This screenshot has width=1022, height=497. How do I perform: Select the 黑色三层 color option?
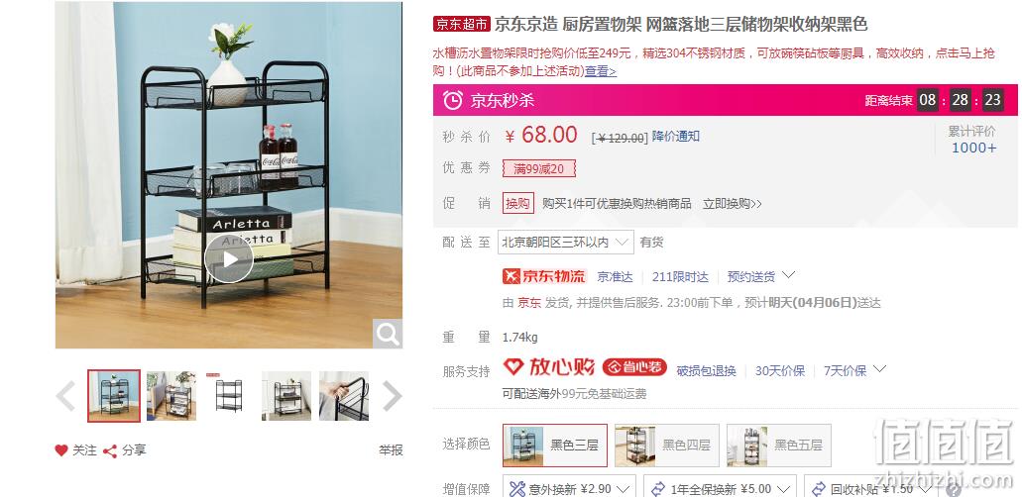[555, 446]
